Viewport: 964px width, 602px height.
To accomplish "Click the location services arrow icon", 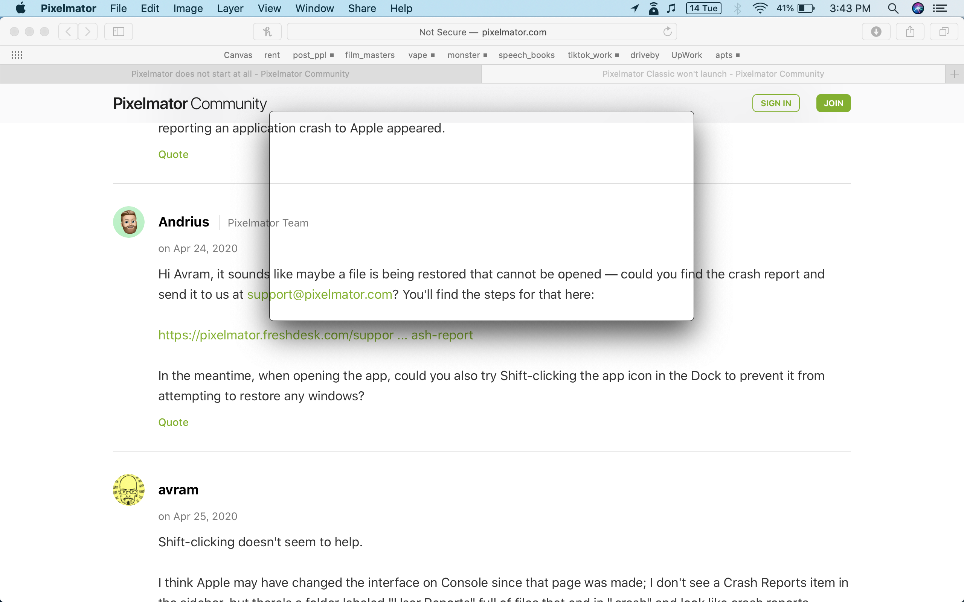I will [635, 8].
